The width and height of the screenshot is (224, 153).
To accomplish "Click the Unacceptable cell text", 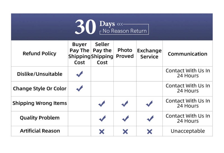I will coord(188,131).
